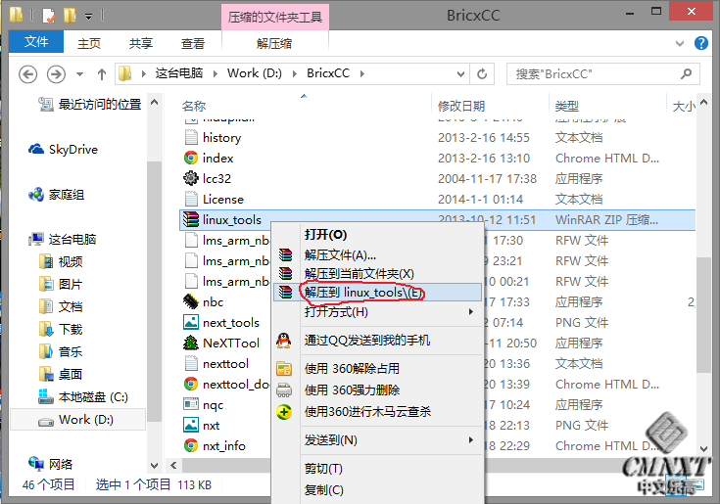The image size is (720, 504).
Task: Expand the ribbon with the chevron
Action: click(680, 44)
